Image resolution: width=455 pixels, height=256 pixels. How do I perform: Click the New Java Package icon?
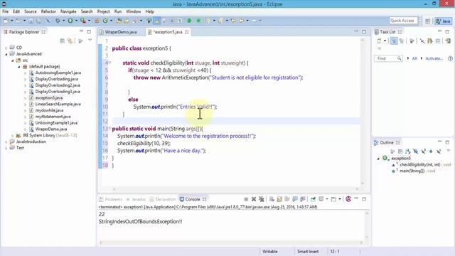[97, 21]
